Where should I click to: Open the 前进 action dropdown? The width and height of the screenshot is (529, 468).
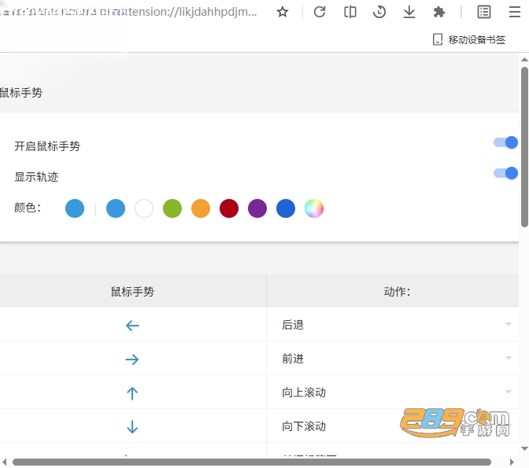coord(393,358)
